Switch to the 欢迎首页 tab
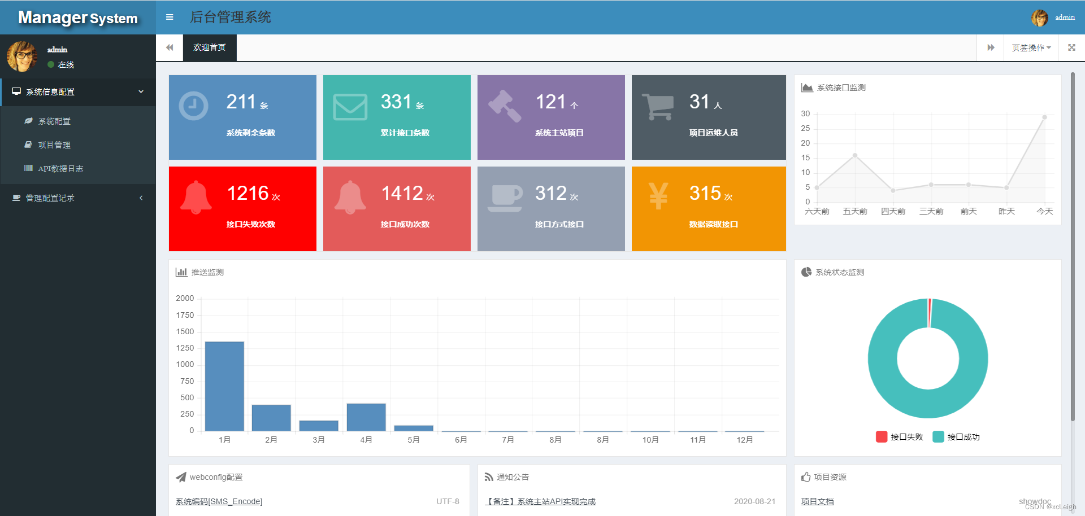Screen dimensions: 1085x516 tap(210, 47)
